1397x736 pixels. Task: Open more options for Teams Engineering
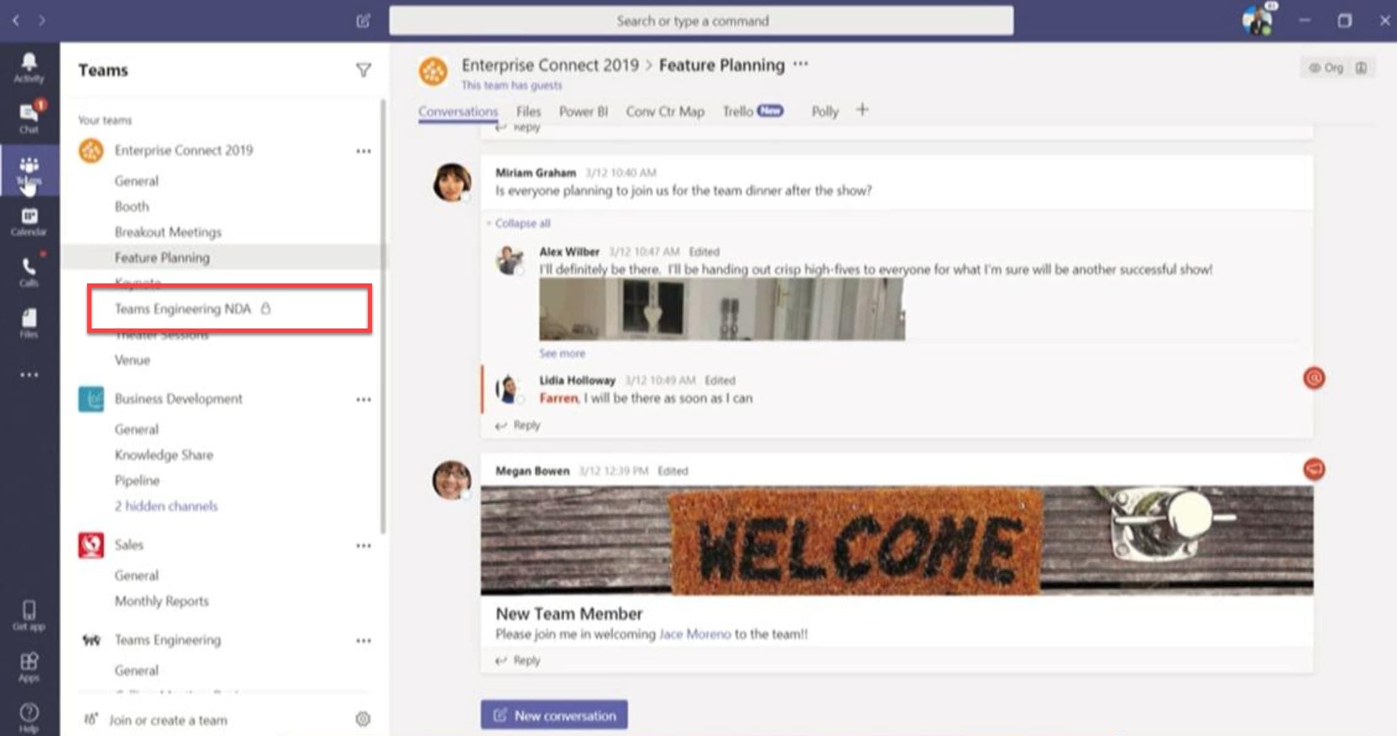pos(363,641)
